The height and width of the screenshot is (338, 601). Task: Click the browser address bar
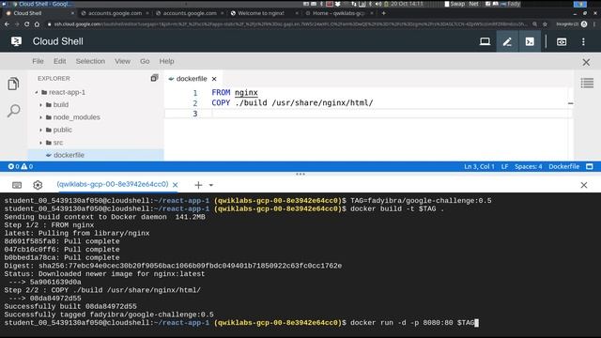pos(290,24)
